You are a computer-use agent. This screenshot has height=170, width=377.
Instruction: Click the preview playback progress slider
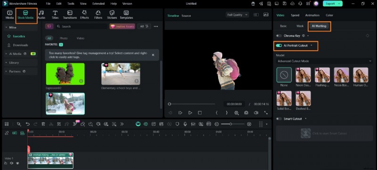(192, 104)
